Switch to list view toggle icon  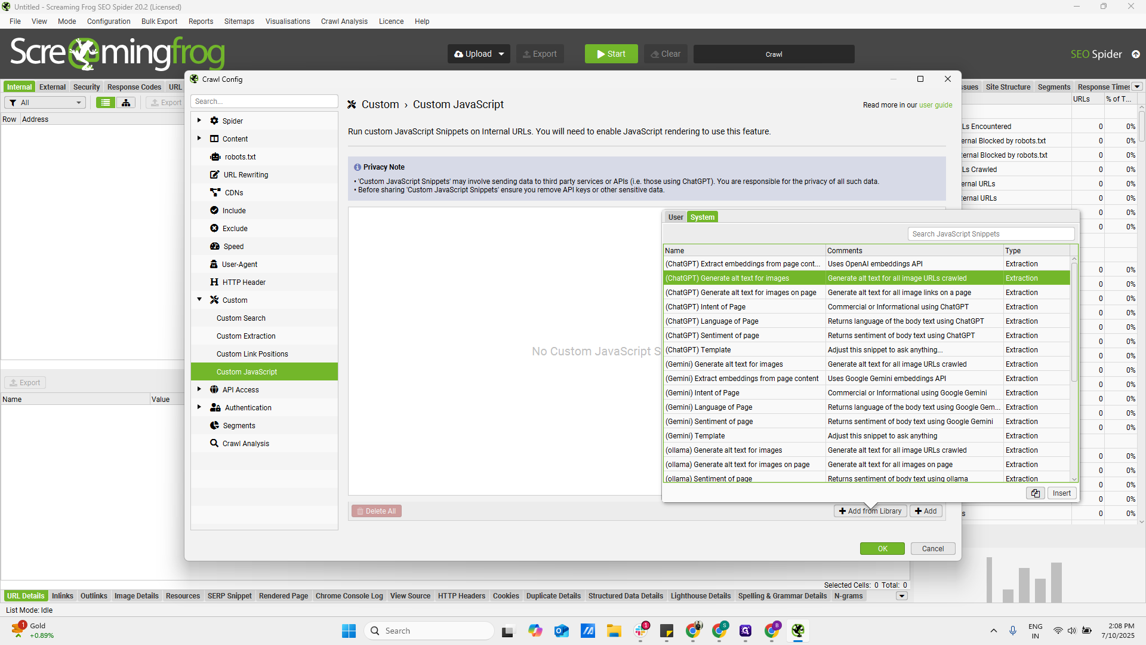(x=106, y=103)
